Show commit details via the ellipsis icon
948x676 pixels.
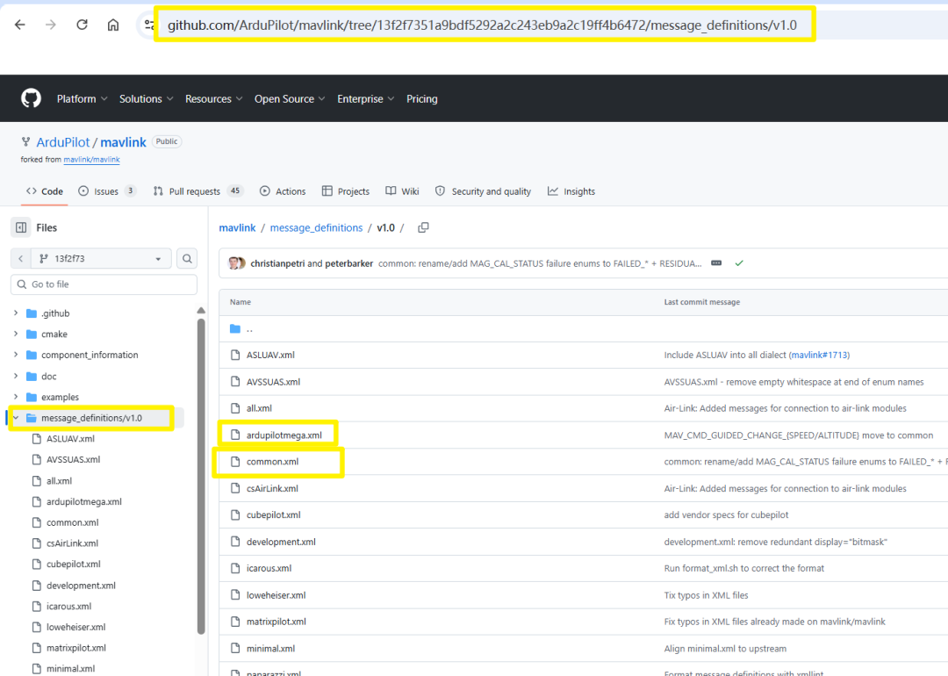716,263
